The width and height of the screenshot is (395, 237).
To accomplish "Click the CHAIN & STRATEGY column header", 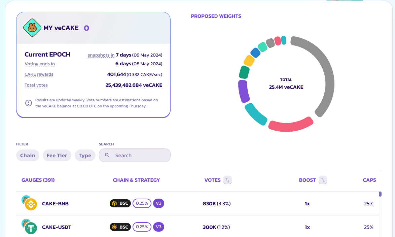I will point(136,180).
